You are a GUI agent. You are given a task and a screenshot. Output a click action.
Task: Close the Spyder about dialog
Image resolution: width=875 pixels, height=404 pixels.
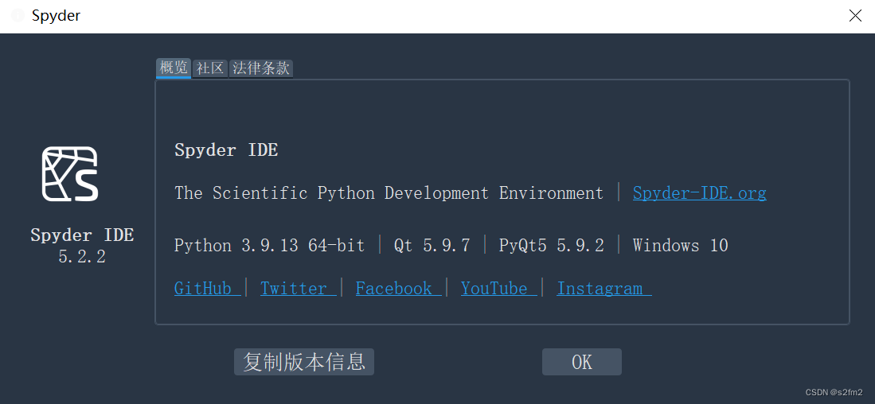(855, 16)
